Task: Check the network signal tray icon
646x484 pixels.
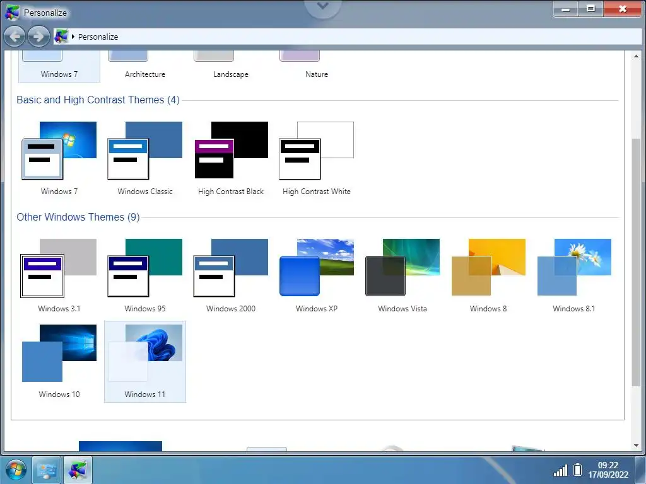Action: coord(560,470)
